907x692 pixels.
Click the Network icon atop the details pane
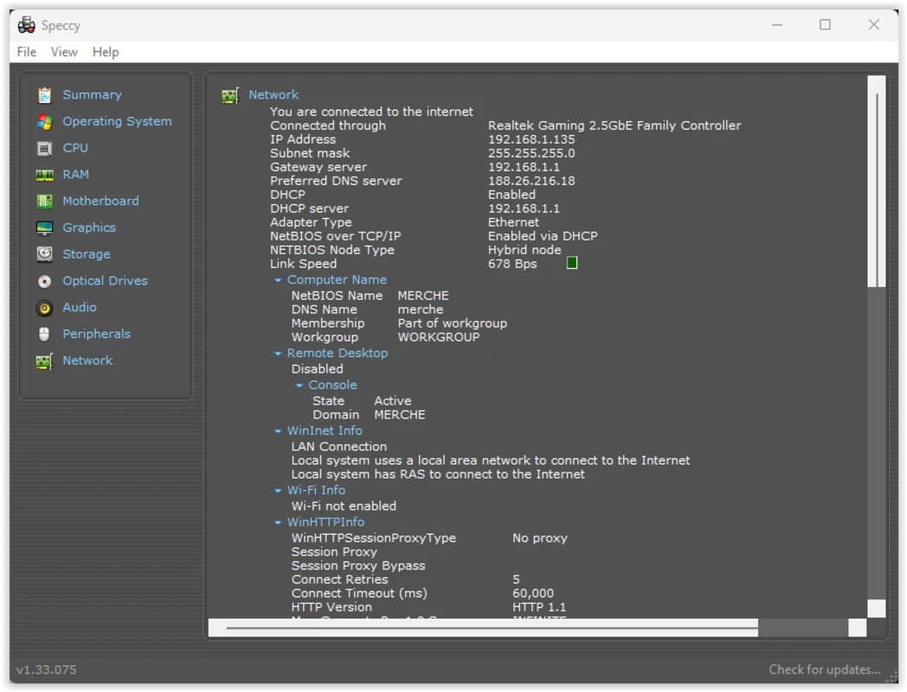(x=230, y=94)
